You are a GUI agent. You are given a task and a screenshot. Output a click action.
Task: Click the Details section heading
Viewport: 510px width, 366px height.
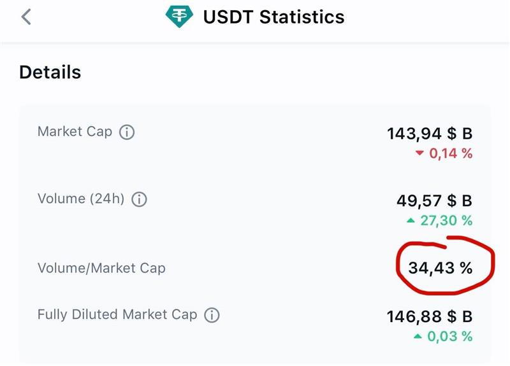point(50,72)
